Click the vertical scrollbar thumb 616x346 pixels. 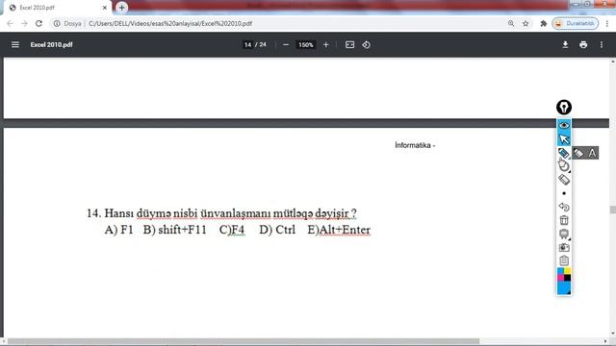(612, 210)
